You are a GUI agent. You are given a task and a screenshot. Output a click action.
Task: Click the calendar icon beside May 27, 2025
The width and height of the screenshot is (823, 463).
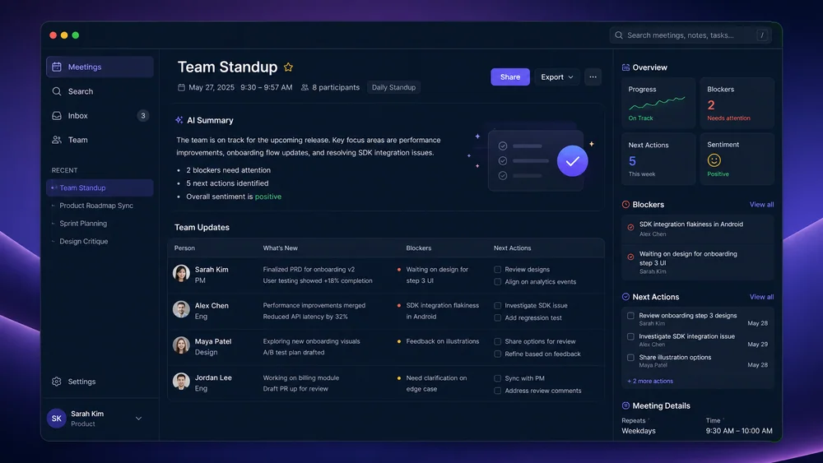click(x=181, y=87)
